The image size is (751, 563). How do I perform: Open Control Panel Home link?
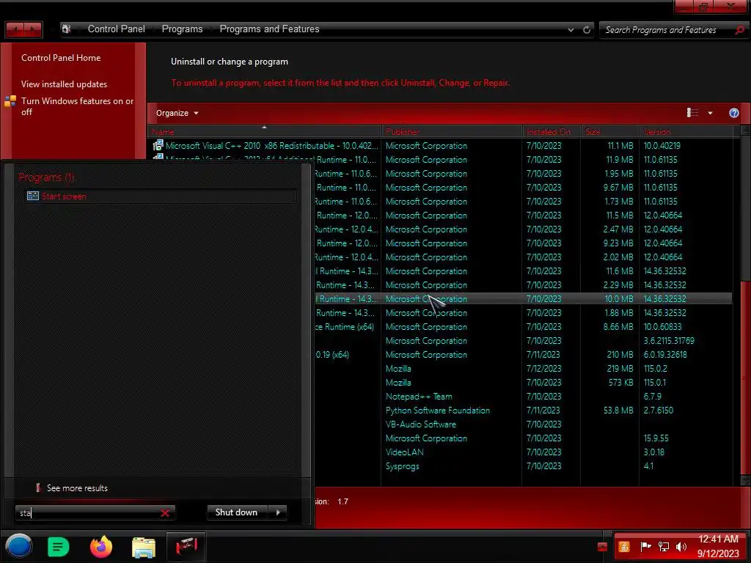point(61,57)
